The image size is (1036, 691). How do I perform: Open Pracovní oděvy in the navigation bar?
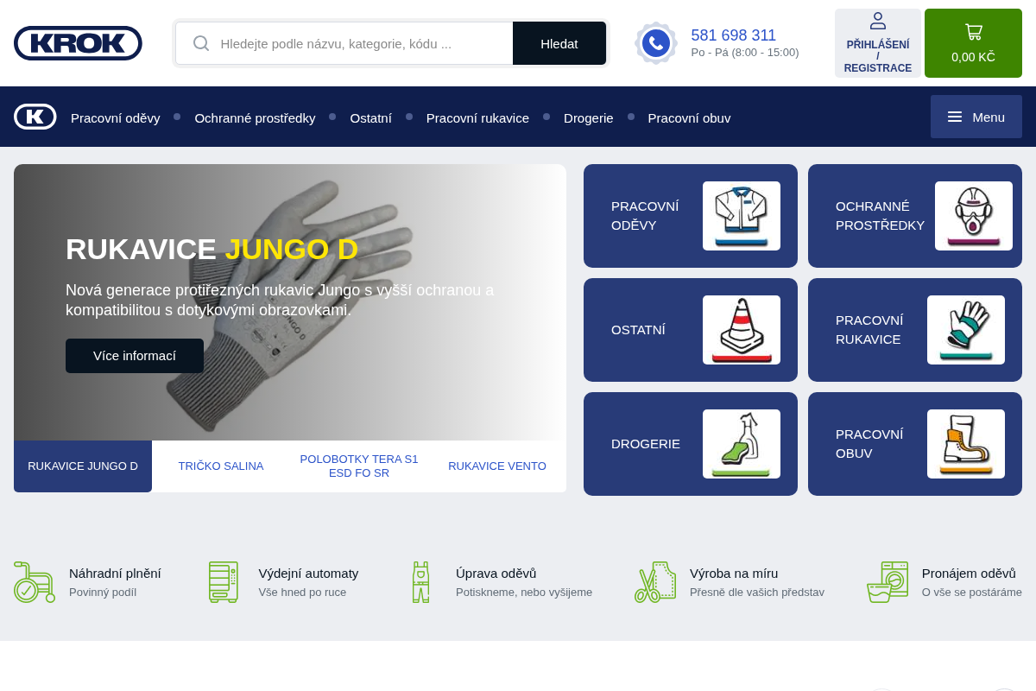[x=116, y=117]
